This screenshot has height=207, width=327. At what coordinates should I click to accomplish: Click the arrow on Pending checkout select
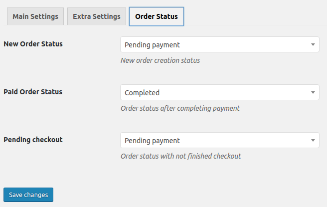(313, 140)
